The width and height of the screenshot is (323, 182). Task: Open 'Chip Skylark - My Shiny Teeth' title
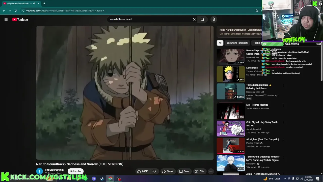click(x=262, y=124)
